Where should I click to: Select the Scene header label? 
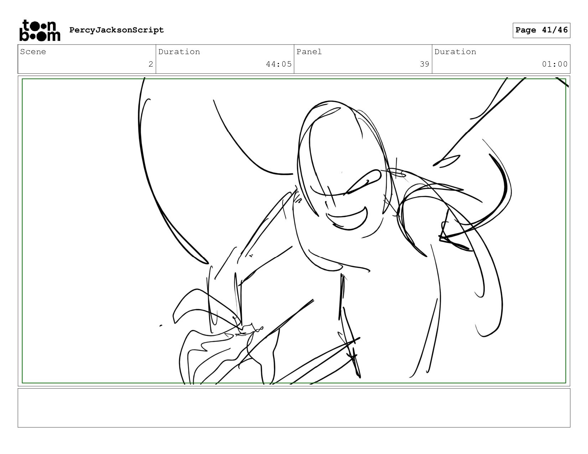[x=33, y=52]
